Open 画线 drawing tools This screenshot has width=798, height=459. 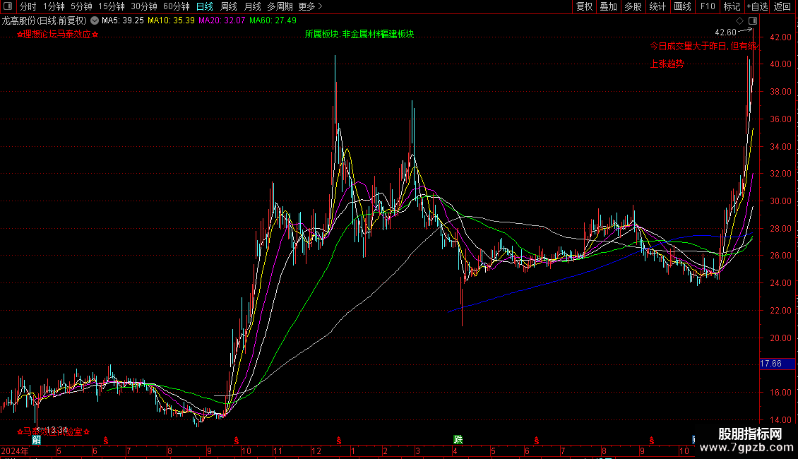click(x=682, y=6)
